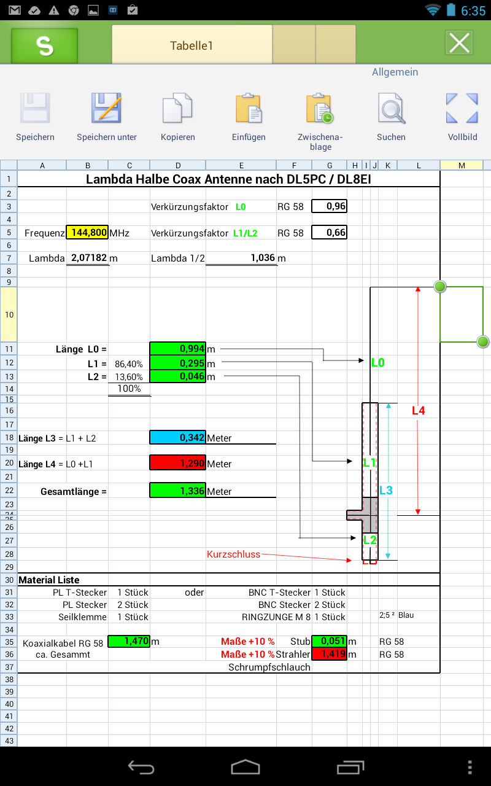
Task: Select row header 10
Action: (9, 314)
